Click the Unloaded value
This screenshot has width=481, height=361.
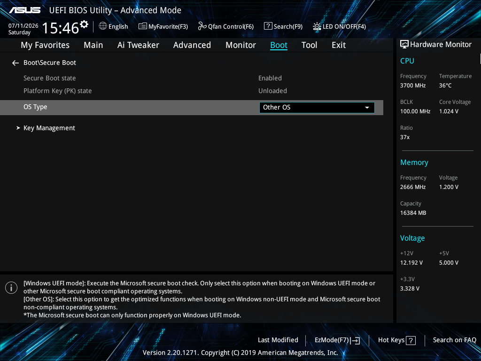[272, 91]
